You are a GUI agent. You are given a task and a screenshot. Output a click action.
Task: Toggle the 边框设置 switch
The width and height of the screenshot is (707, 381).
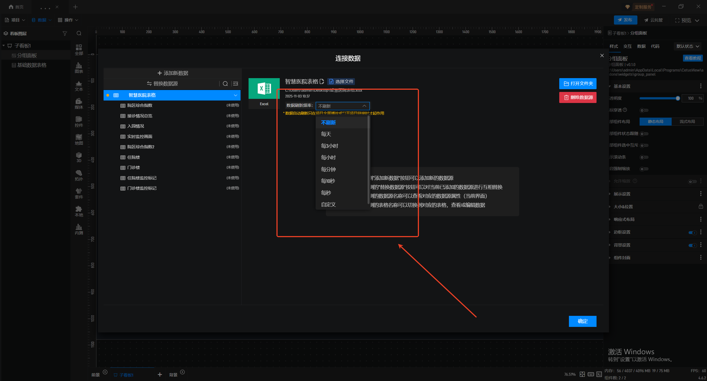point(692,232)
